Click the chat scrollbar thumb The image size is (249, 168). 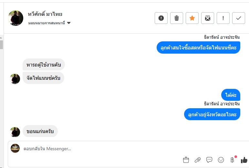2,45
